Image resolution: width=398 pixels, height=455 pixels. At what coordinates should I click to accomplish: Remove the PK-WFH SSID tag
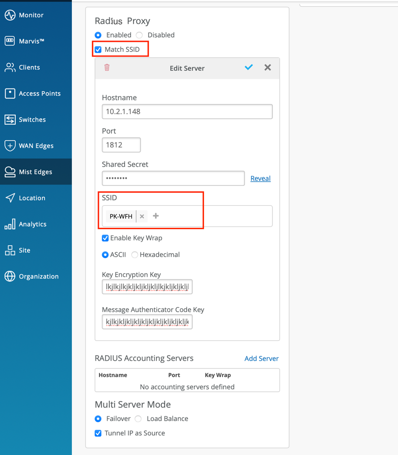click(142, 216)
